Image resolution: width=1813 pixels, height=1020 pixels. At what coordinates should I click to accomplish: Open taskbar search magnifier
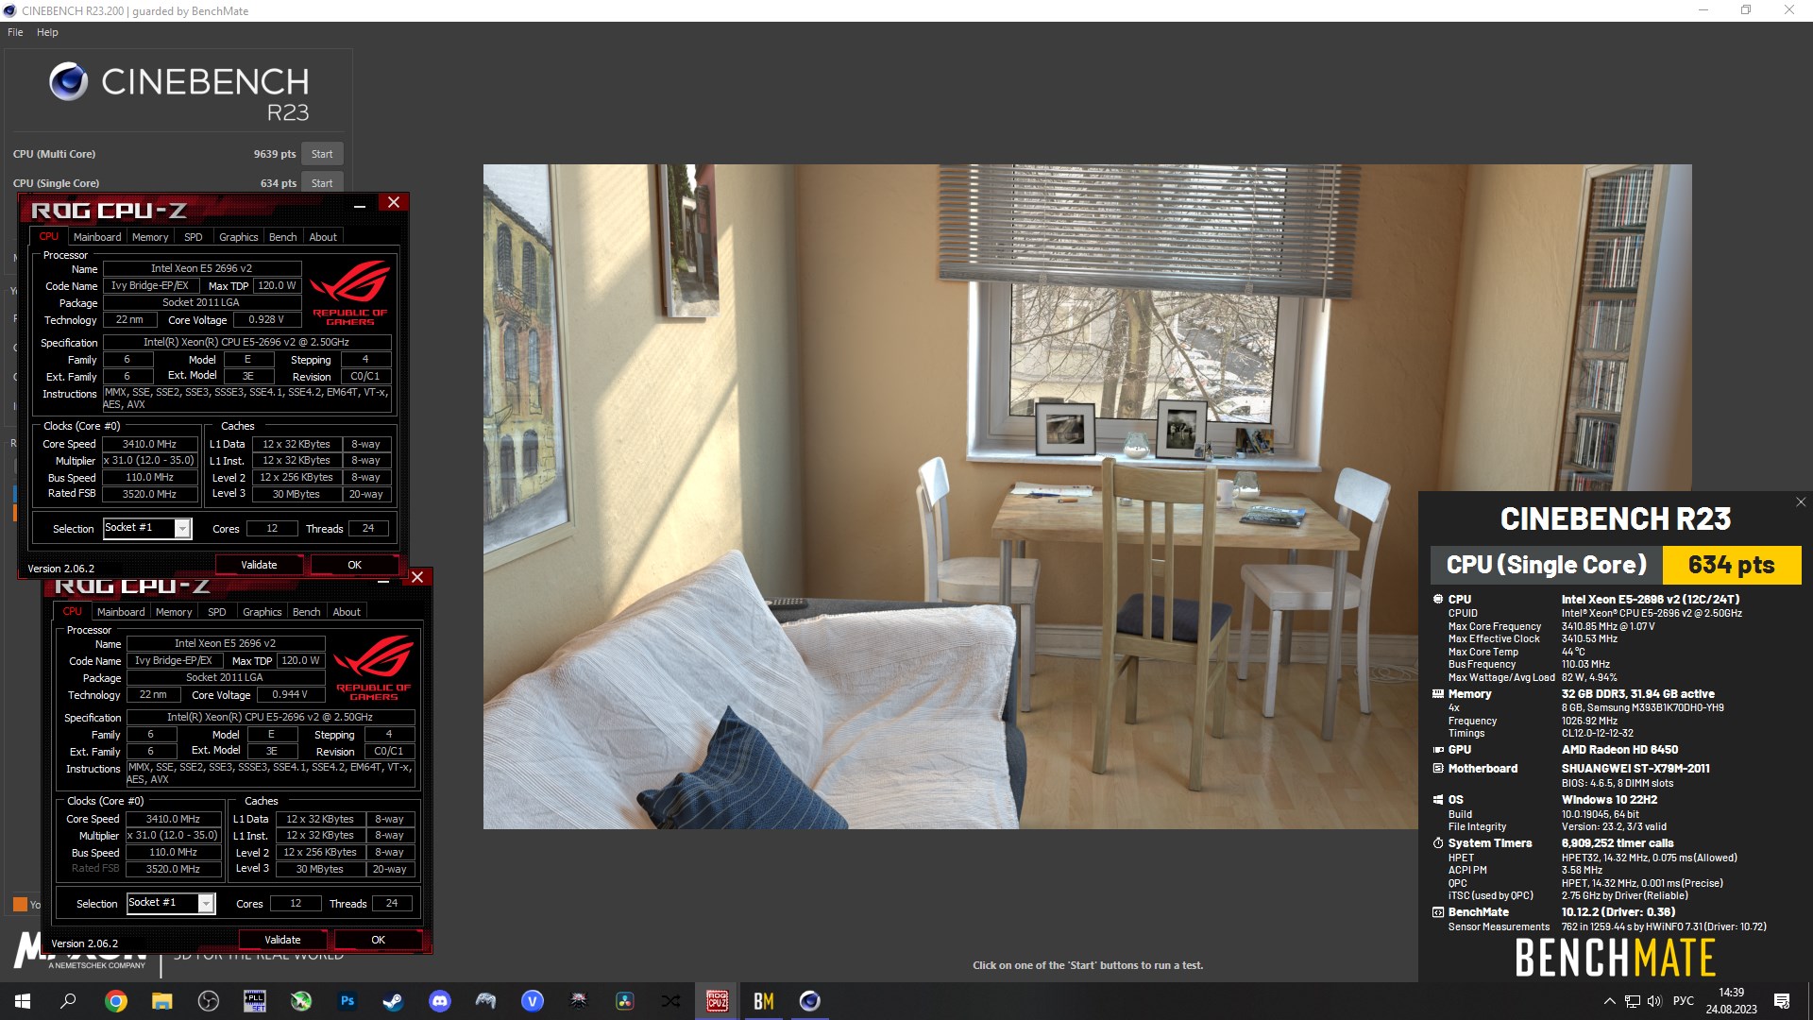click(68, 1001)
